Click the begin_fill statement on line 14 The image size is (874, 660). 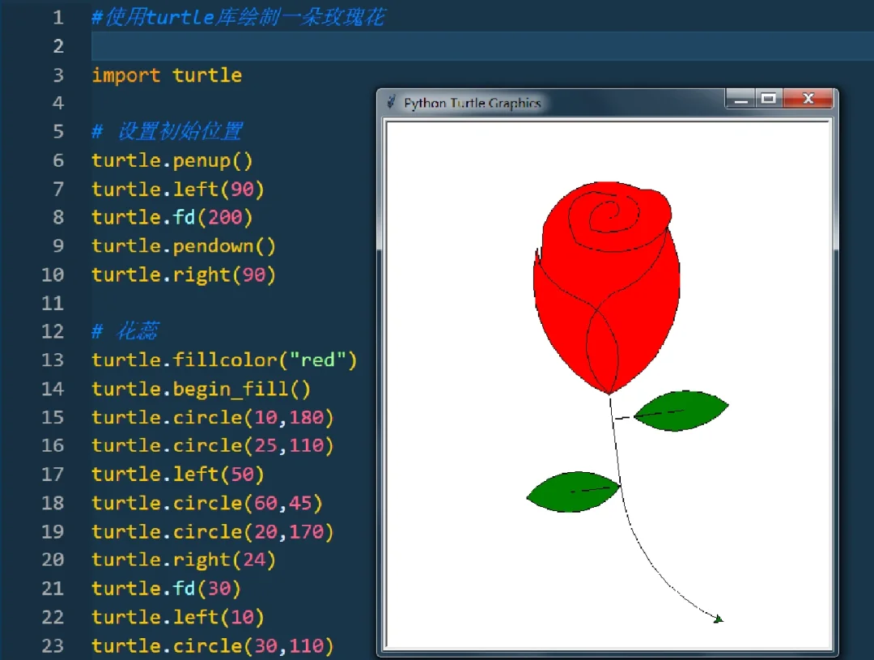pyautogui.click(x=201, y=389)
